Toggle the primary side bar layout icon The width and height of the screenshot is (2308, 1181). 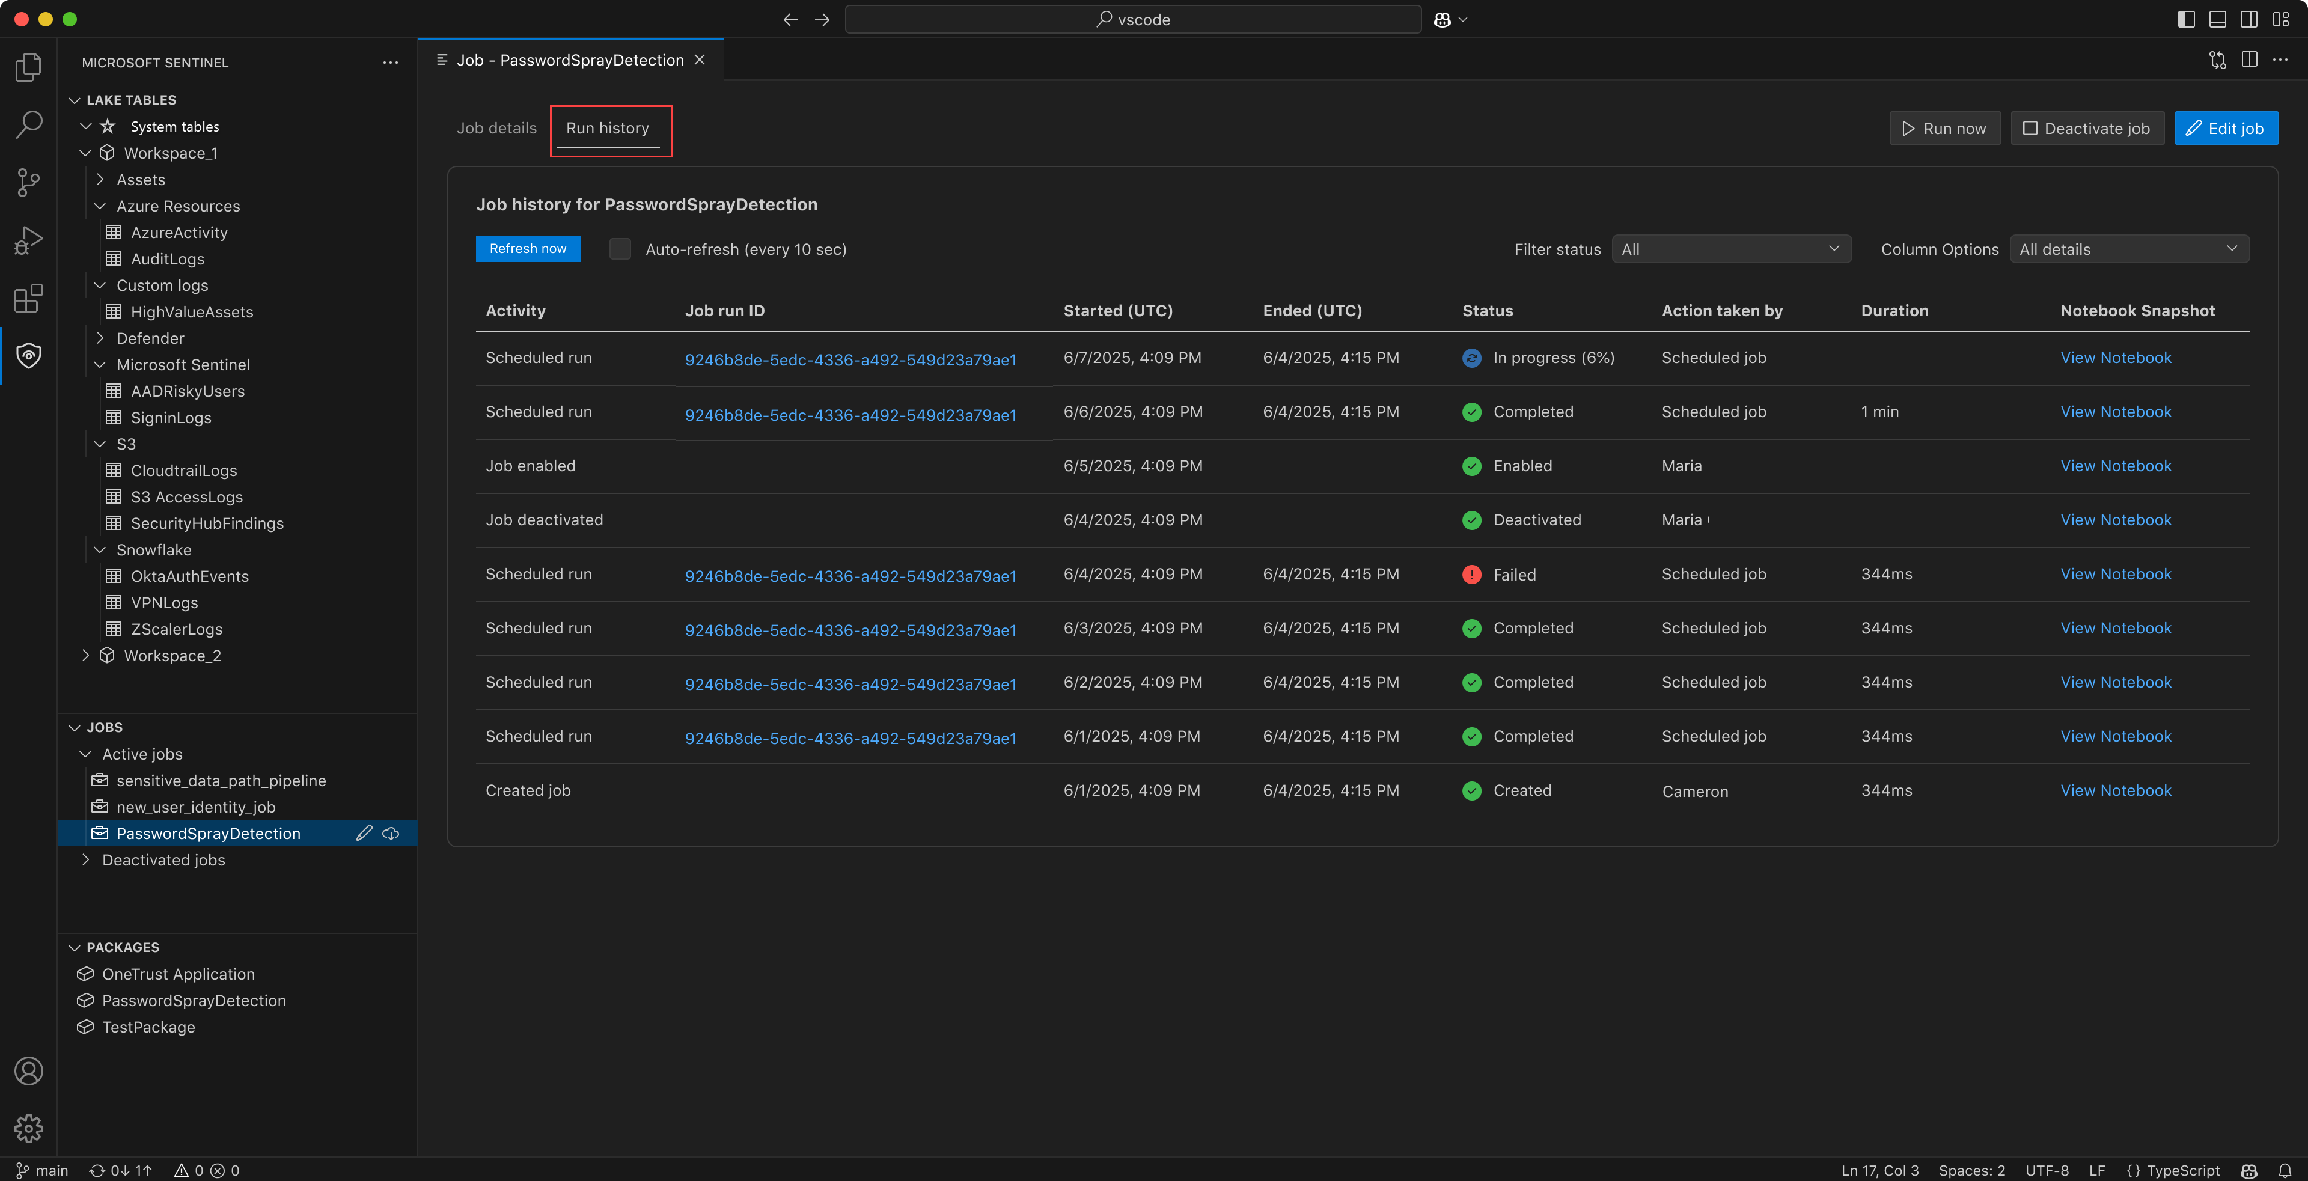2186,20
